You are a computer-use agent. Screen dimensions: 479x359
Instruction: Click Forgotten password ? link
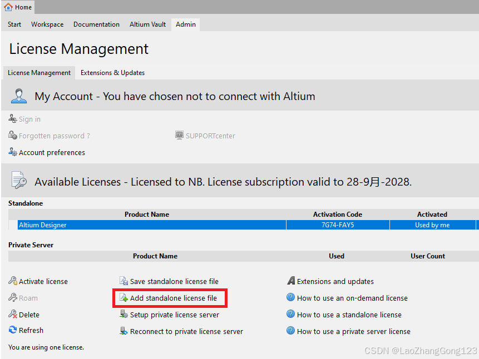click(55, 136)
